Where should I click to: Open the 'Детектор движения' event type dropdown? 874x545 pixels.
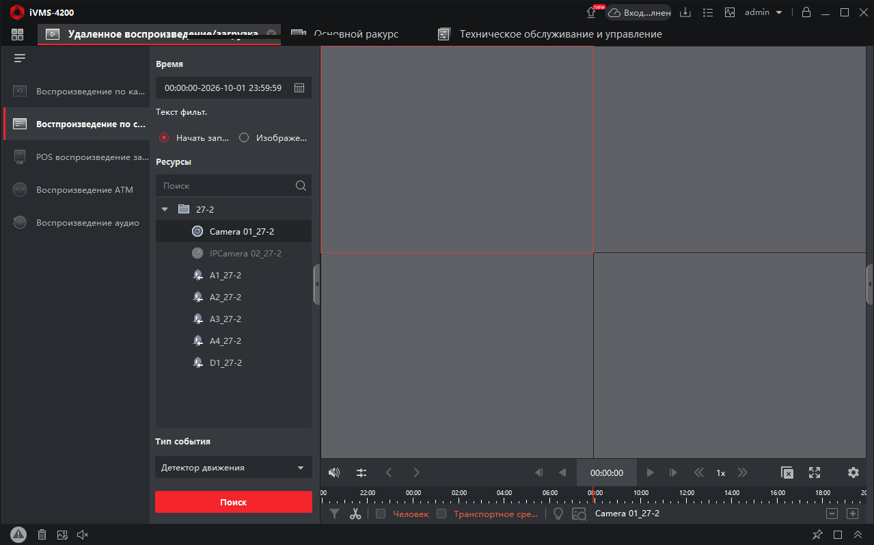(x=234, y=468)
